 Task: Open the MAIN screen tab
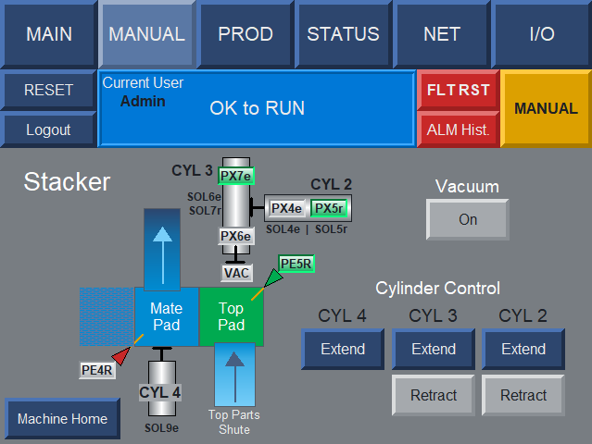(x=49, y=34)
